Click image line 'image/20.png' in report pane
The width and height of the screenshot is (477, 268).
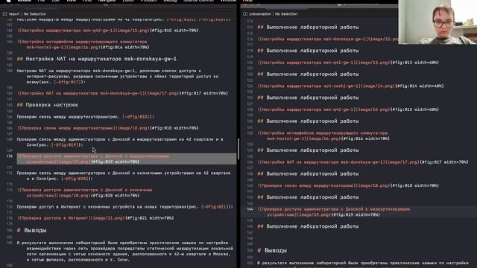[x=85, y=193]
